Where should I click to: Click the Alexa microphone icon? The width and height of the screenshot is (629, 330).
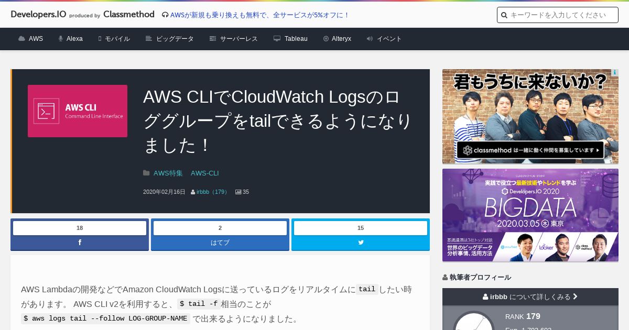point(61,39)
